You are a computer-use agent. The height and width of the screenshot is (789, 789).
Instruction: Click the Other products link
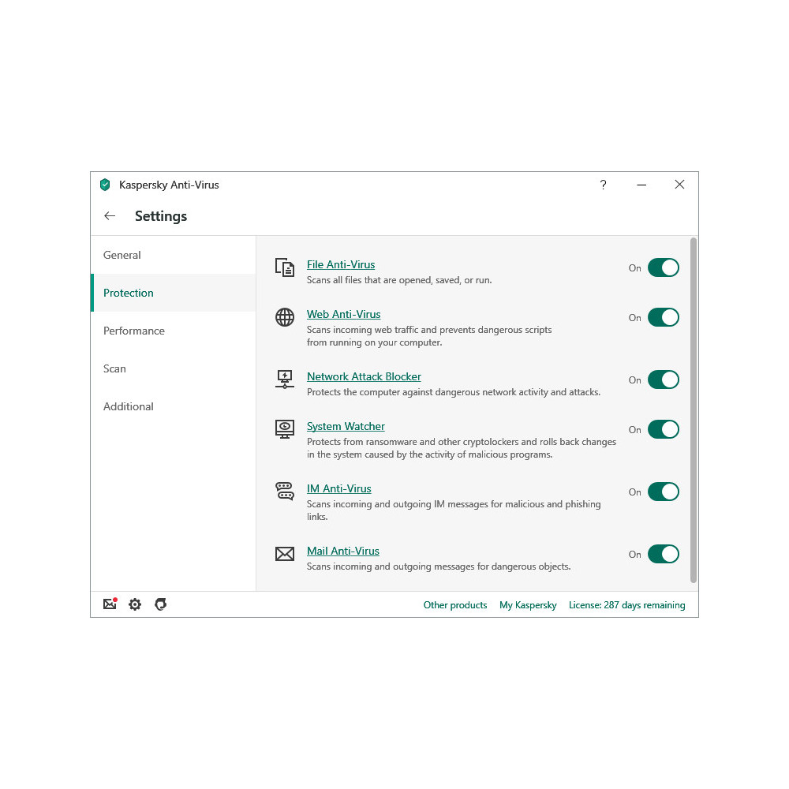(455, 605)
